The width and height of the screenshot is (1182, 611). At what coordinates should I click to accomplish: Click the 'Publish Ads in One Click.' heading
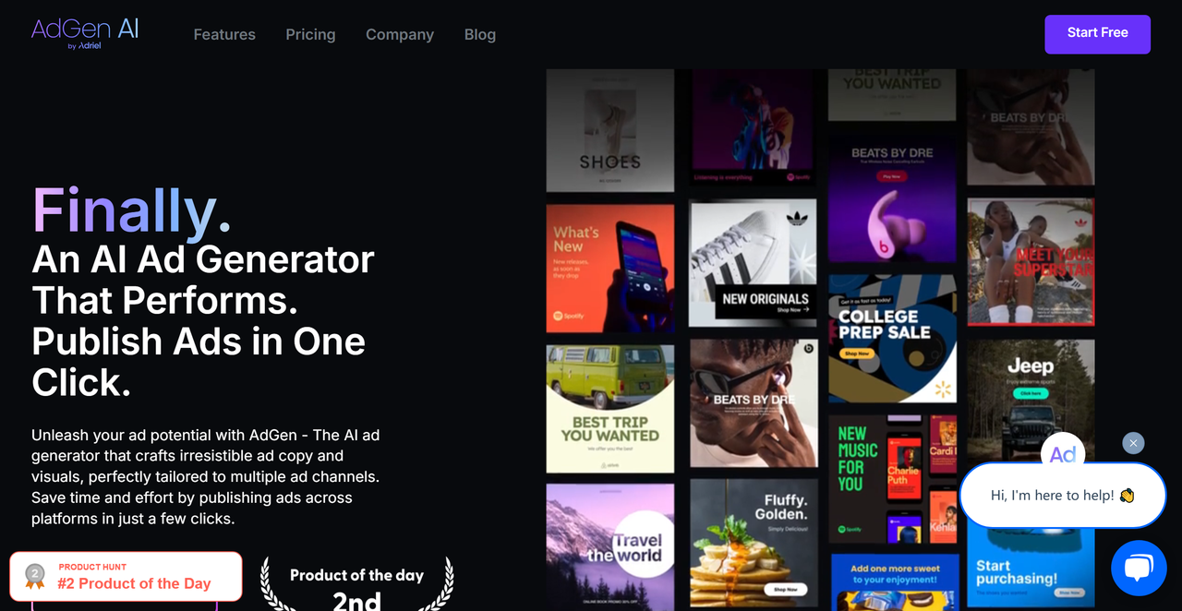(199, 362)
